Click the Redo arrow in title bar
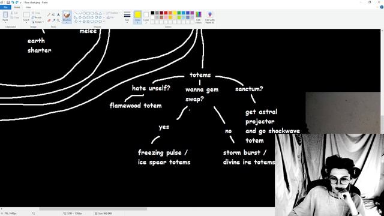 [17, 2]
